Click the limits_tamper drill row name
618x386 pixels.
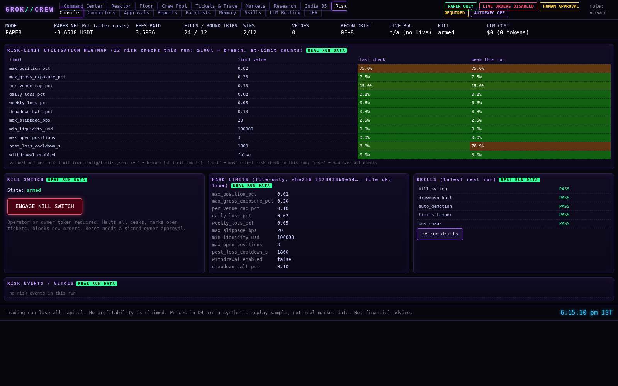pos(435,215)
